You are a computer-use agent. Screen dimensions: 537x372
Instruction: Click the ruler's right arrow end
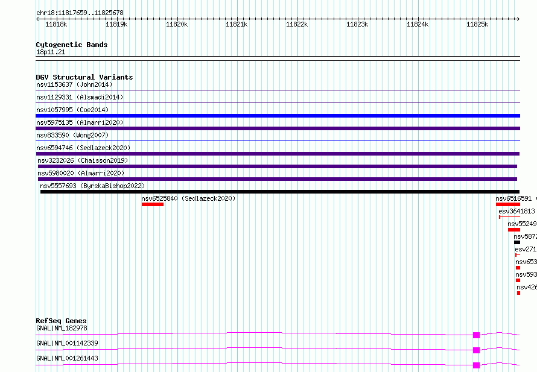point(518,19)
